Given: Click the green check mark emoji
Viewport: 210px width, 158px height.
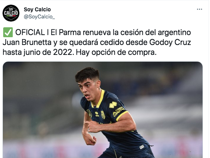Looking at the screenshot, I should [x=8, y=32].
